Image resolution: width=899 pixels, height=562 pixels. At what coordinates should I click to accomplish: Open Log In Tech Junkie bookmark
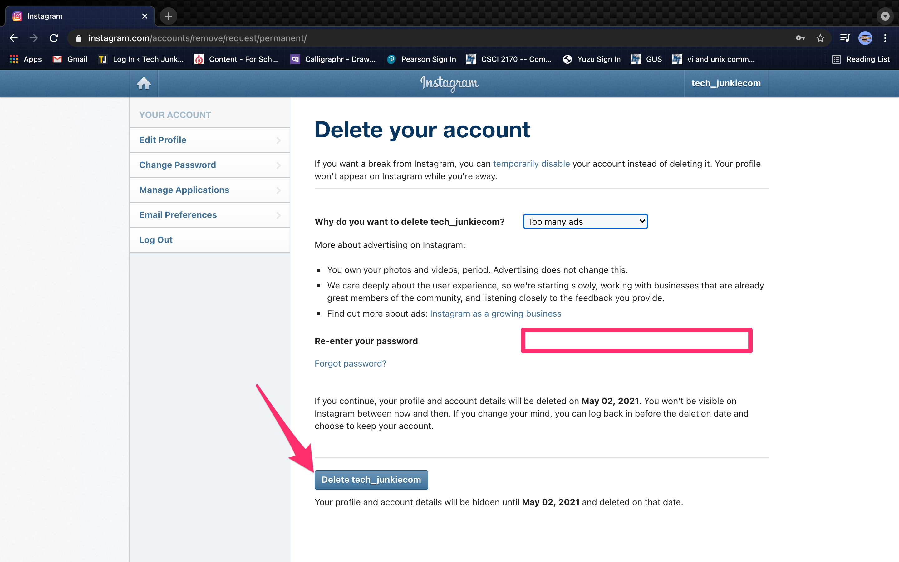click(x=141, y=59)
